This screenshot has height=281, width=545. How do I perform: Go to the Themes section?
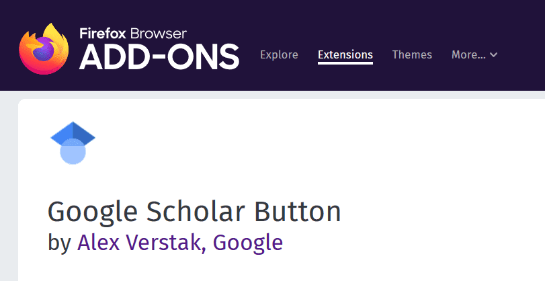[x=412, y=54]
